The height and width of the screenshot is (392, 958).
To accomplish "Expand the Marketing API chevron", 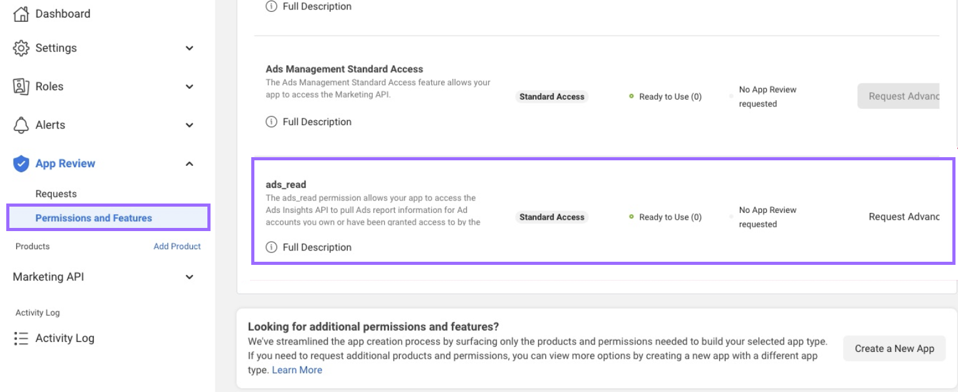I will 189,277.
